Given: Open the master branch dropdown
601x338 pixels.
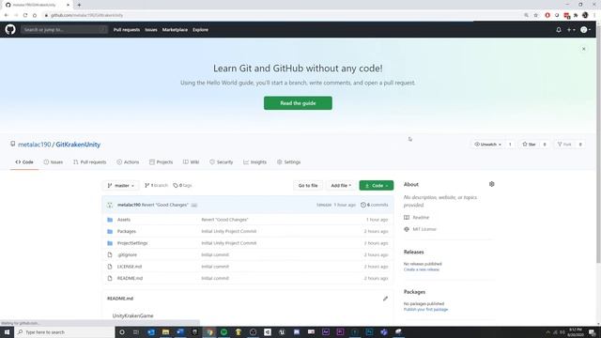Looking at the screenshot, I should pyautogui.click(x=120, y=186).
